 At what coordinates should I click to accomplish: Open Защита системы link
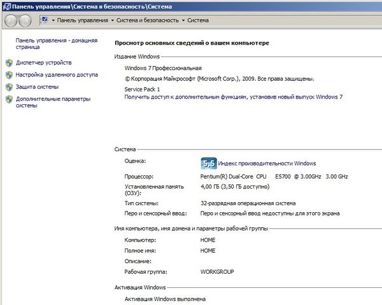coord(37,87)
